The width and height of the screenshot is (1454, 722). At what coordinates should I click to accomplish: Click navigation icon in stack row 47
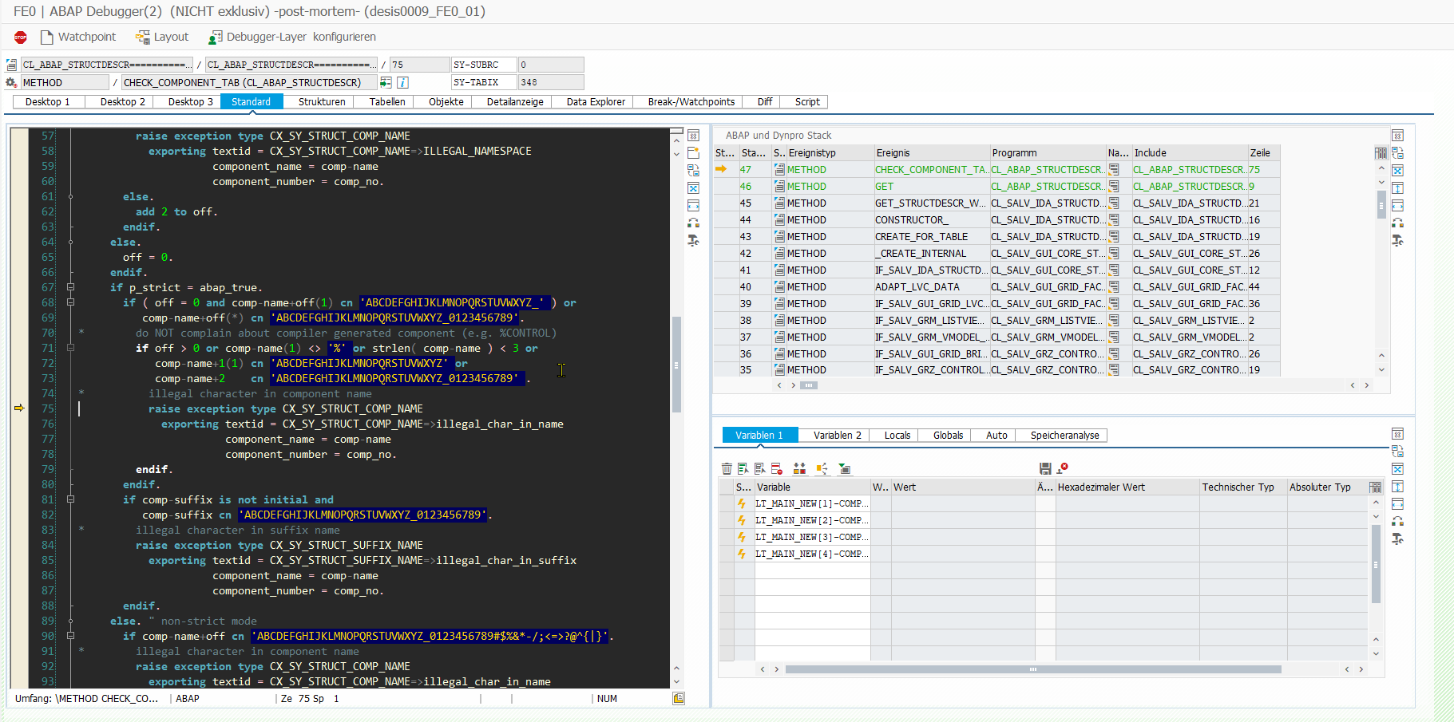[1114, 170]
